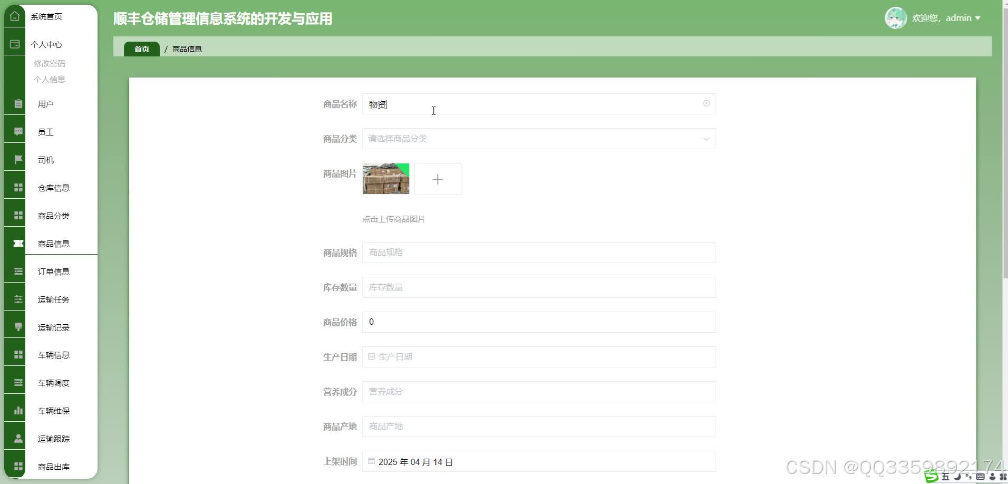
Task: Open 订单信息 menu item
Action: pyautogui.click(x=54, y=272)
